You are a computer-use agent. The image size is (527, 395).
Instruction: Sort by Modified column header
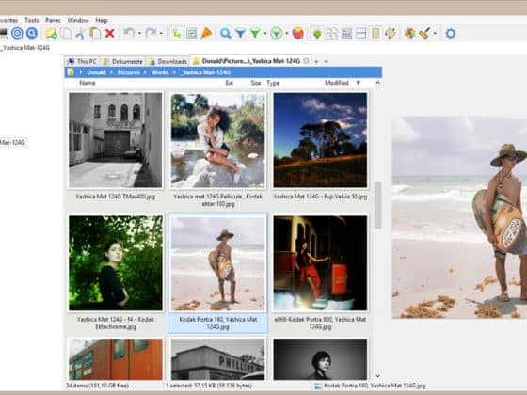point(337,83)
